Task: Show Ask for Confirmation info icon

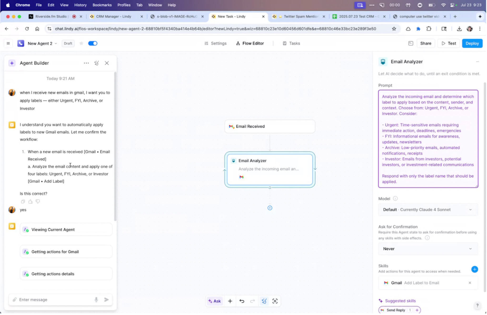Action: [427, 238]
